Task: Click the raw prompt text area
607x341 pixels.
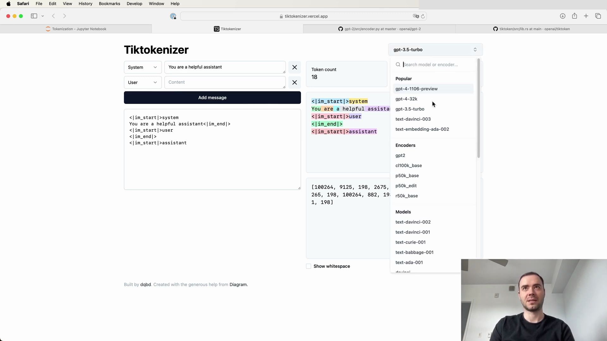Action: (x=212, y=149)
